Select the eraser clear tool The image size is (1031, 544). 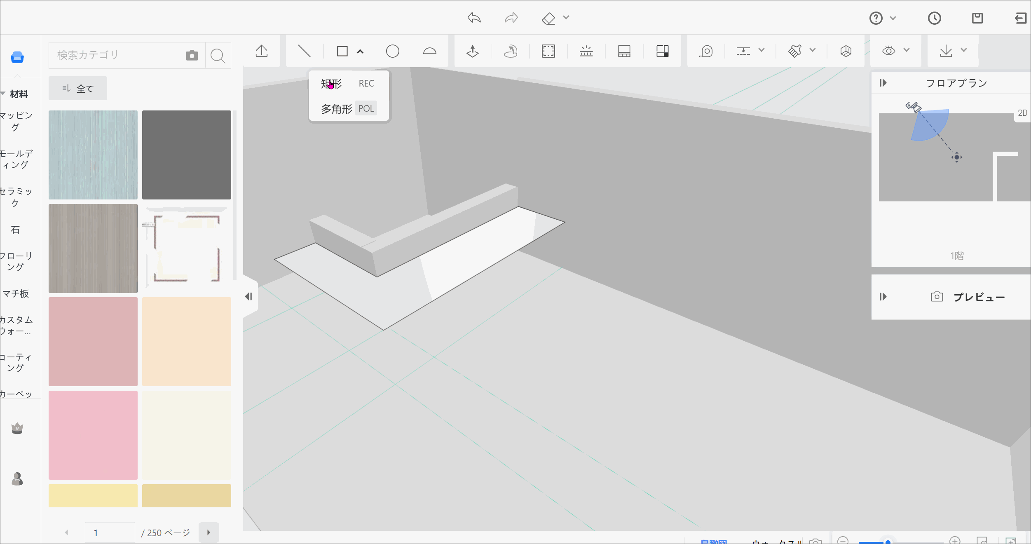click(548, 18)
